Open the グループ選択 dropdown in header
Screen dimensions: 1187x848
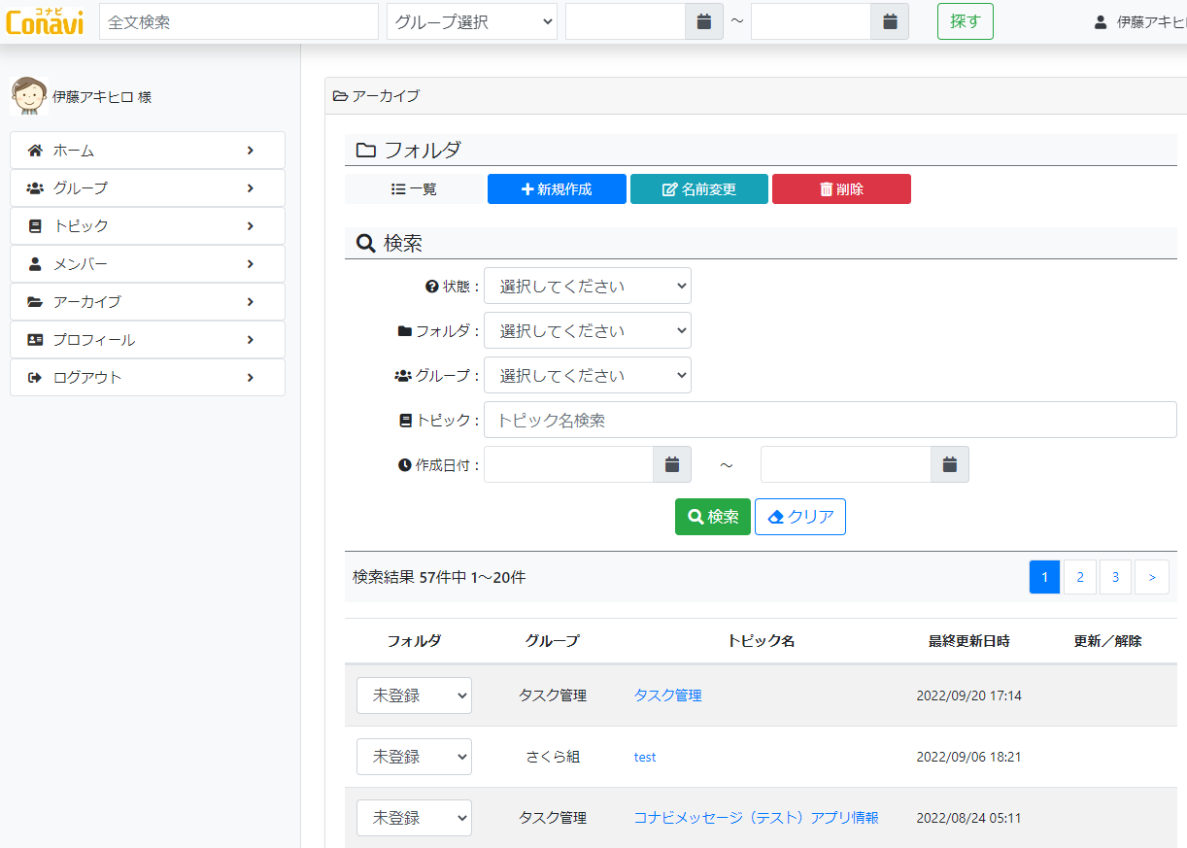471,21
